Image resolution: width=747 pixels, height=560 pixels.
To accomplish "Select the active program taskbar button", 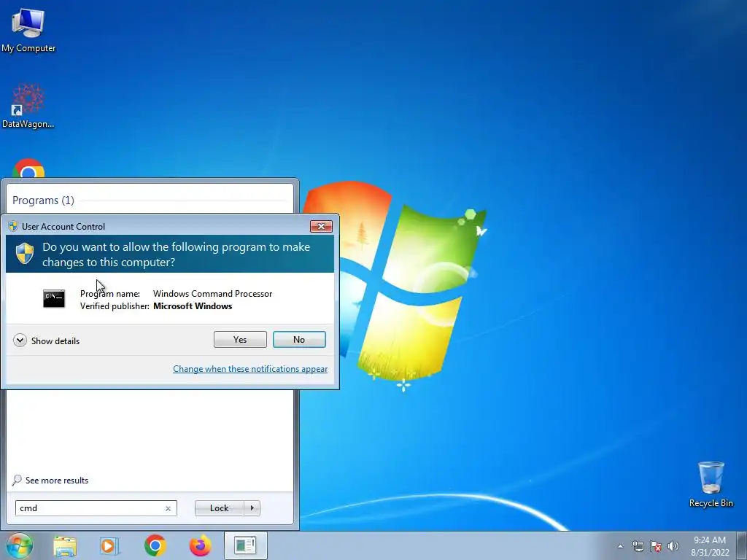I will 245,545.
